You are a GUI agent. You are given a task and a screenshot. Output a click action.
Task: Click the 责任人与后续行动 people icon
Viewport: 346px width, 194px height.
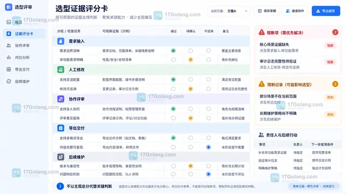[x=261, y=135]
